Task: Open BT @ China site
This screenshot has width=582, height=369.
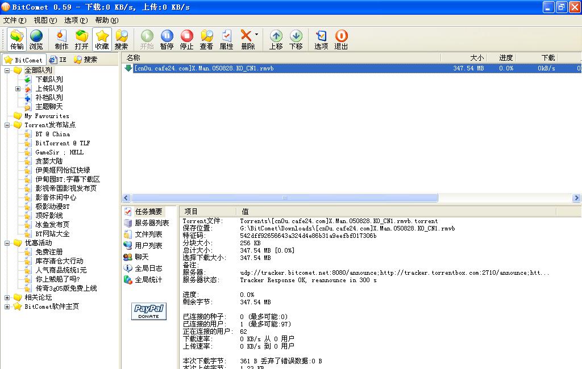Action: click(x=53, y=134)
